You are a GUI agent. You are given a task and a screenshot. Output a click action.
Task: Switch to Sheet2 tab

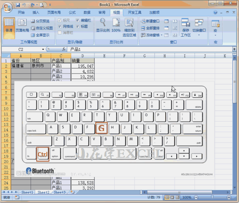pyautogui.click(x=43, y=192)
